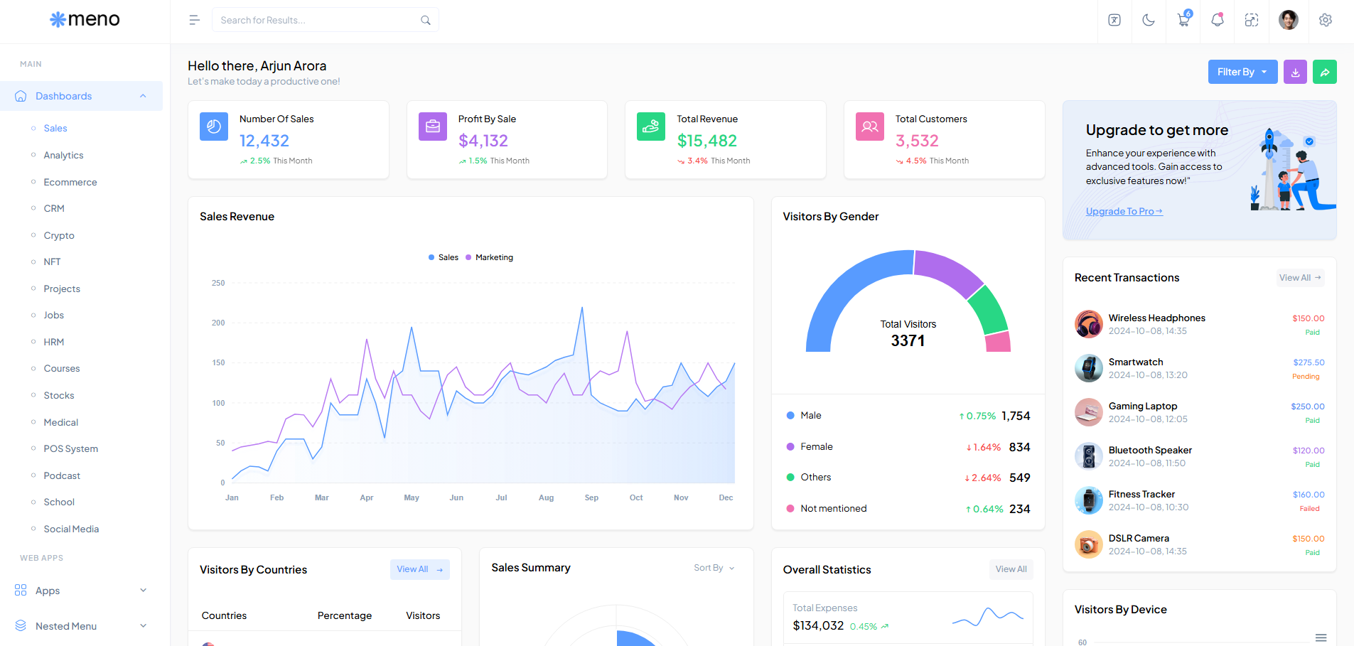Open POS System in sidebar
Viewport: 1354px width, 646px height.
(71, 448)
